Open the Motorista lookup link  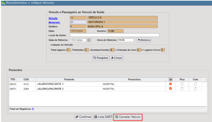coord(54,23)
